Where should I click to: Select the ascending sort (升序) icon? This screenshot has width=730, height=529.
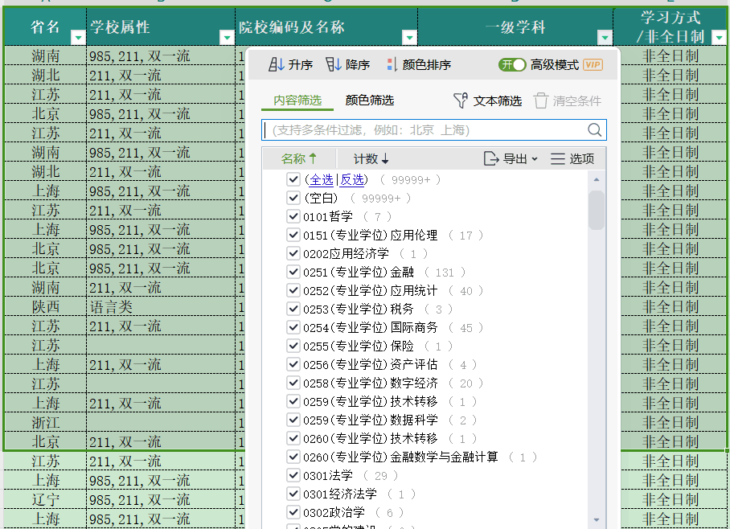click(277, 63)
